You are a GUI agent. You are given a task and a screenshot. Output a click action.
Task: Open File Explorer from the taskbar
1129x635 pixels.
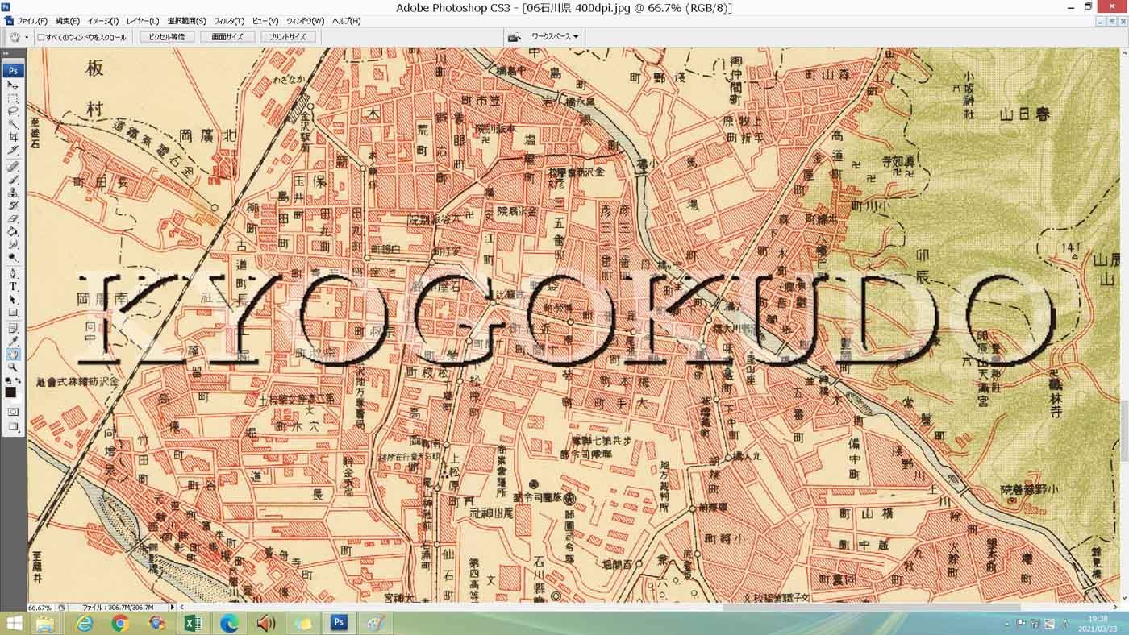tap(45, 623)
